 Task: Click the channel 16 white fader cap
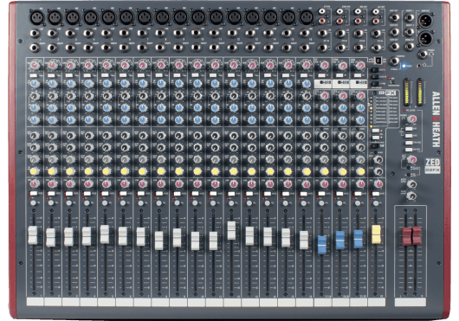(304, 240)
